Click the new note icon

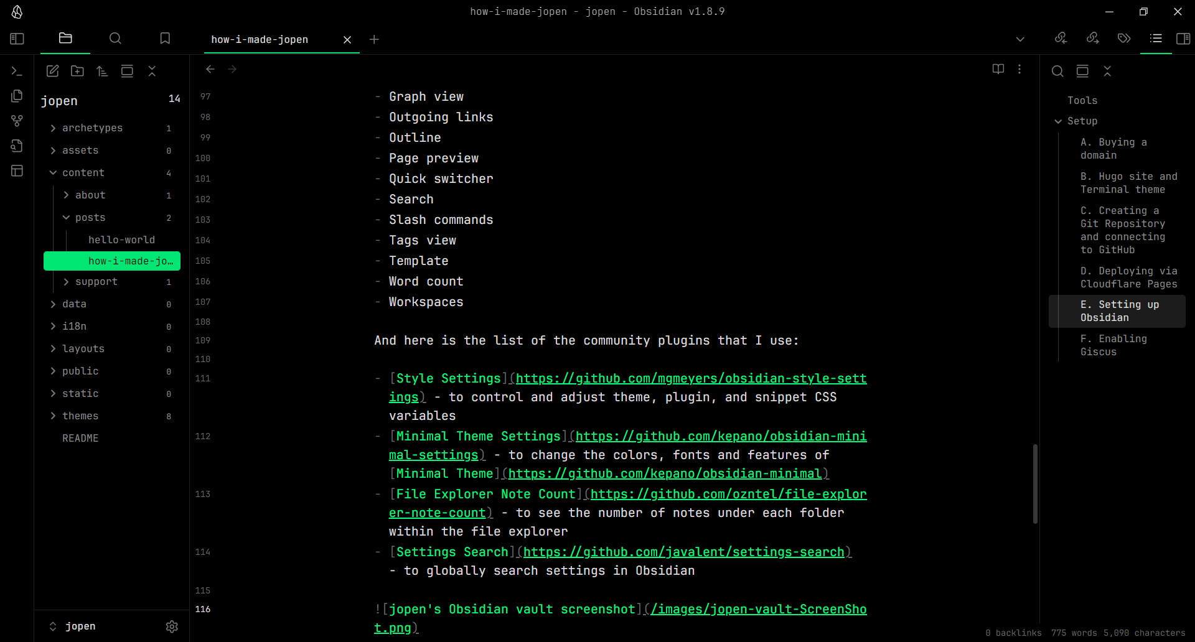coord(53,72)
